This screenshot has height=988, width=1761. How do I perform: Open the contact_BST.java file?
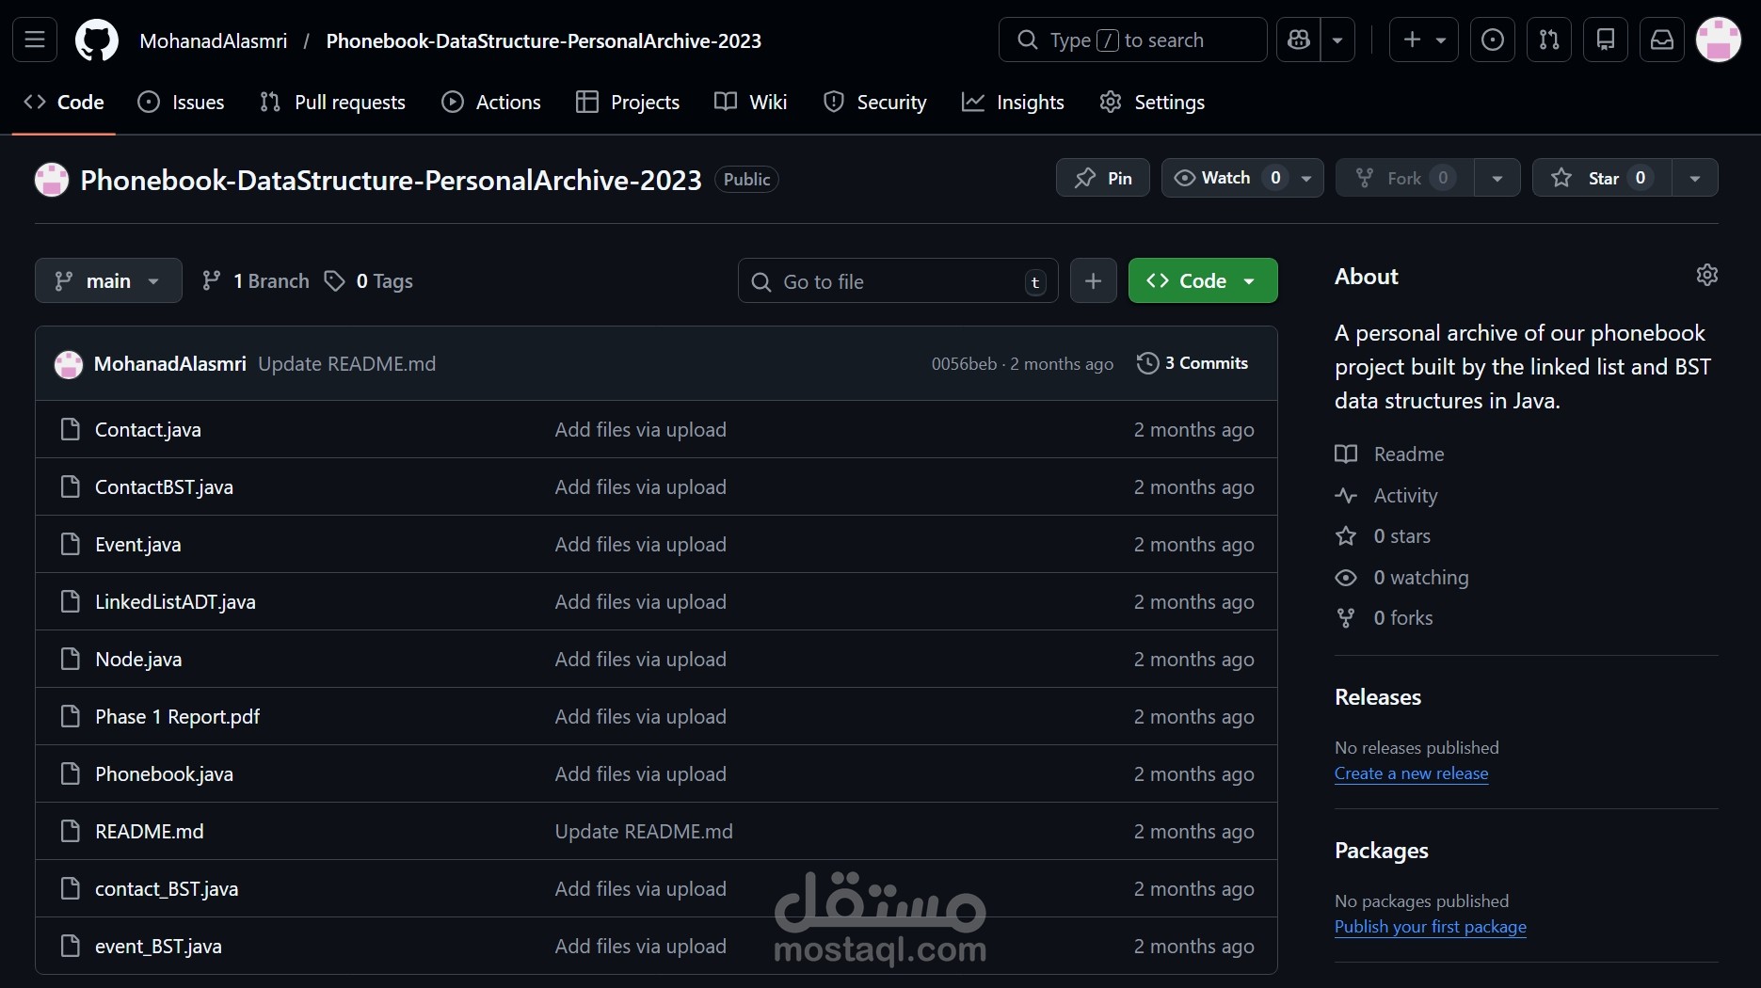167,888
